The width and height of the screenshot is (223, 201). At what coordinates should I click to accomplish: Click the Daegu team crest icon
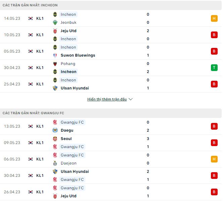pyautogui.click(x=55, y=130)
